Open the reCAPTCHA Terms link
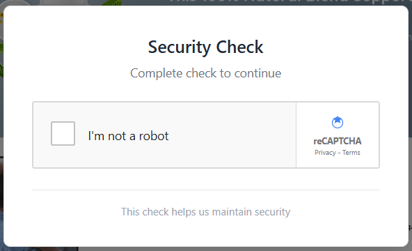Screen dimensions: 412x251 (x=351, y=153)
